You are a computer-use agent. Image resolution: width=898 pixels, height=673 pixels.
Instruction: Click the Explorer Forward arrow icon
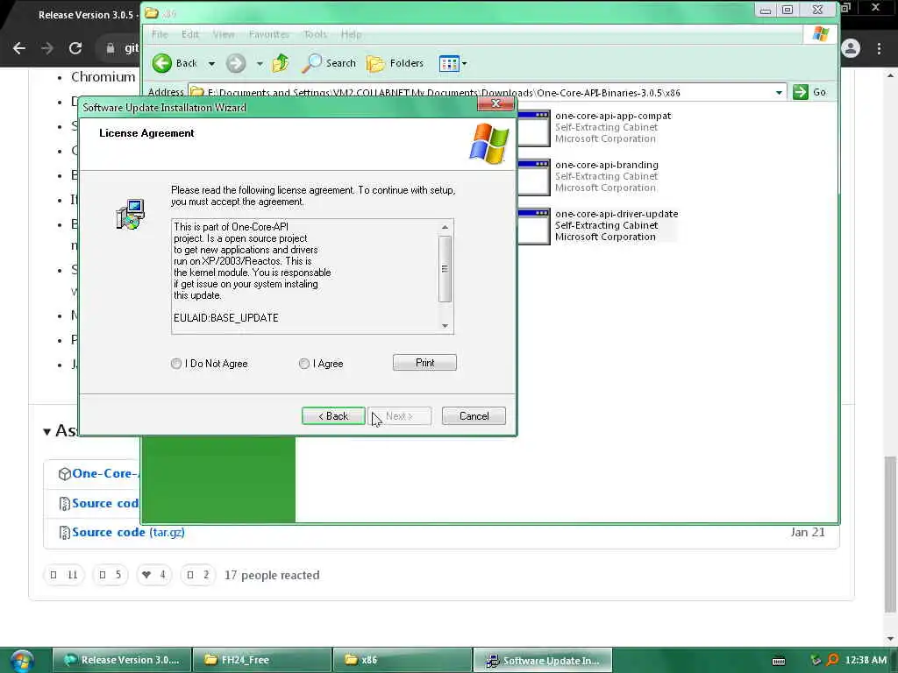click(235, 63)
